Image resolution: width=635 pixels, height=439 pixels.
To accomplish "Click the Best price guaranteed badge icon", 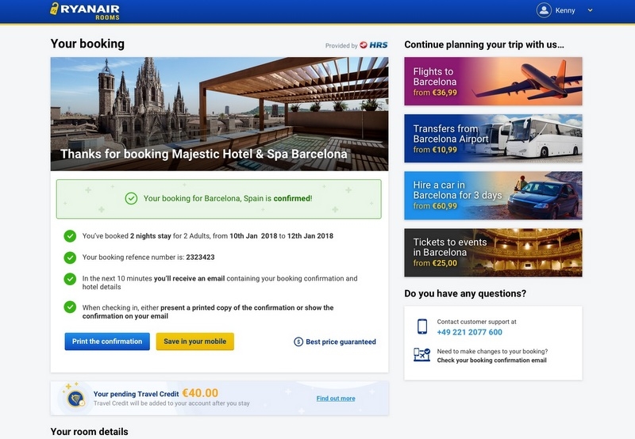I will 298,342.
